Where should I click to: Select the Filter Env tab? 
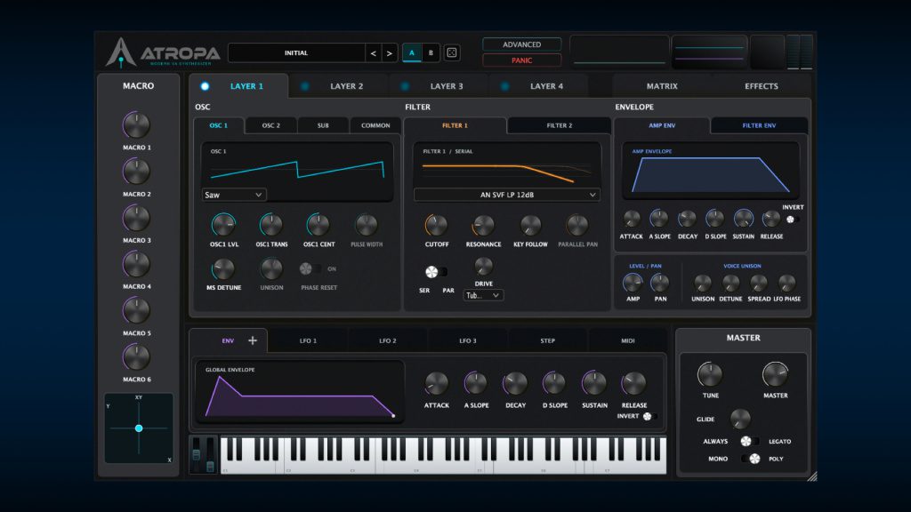(x=759, y=125)
